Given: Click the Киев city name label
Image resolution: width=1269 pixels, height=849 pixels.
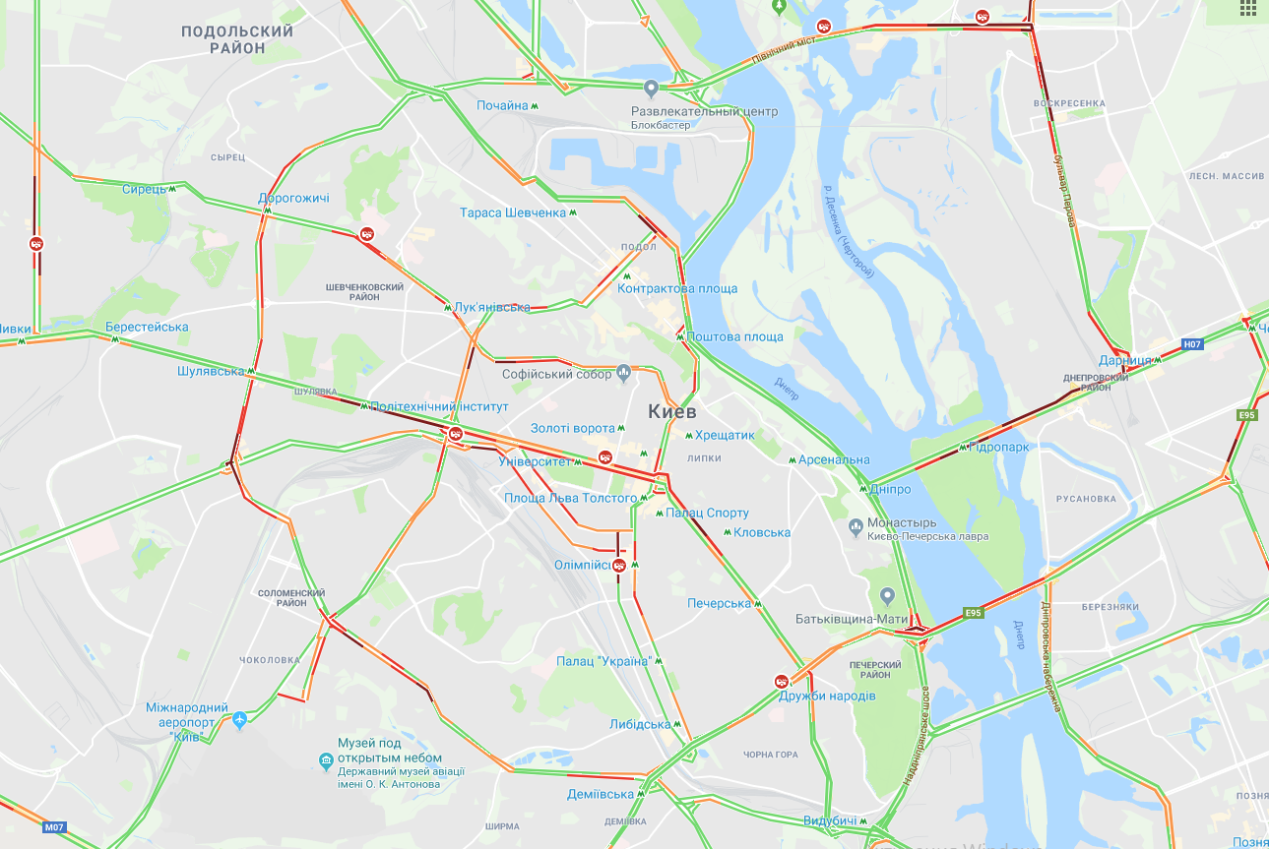Looking at the screenshot, I should click(672, 411).
